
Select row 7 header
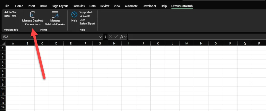click(3, 75)
